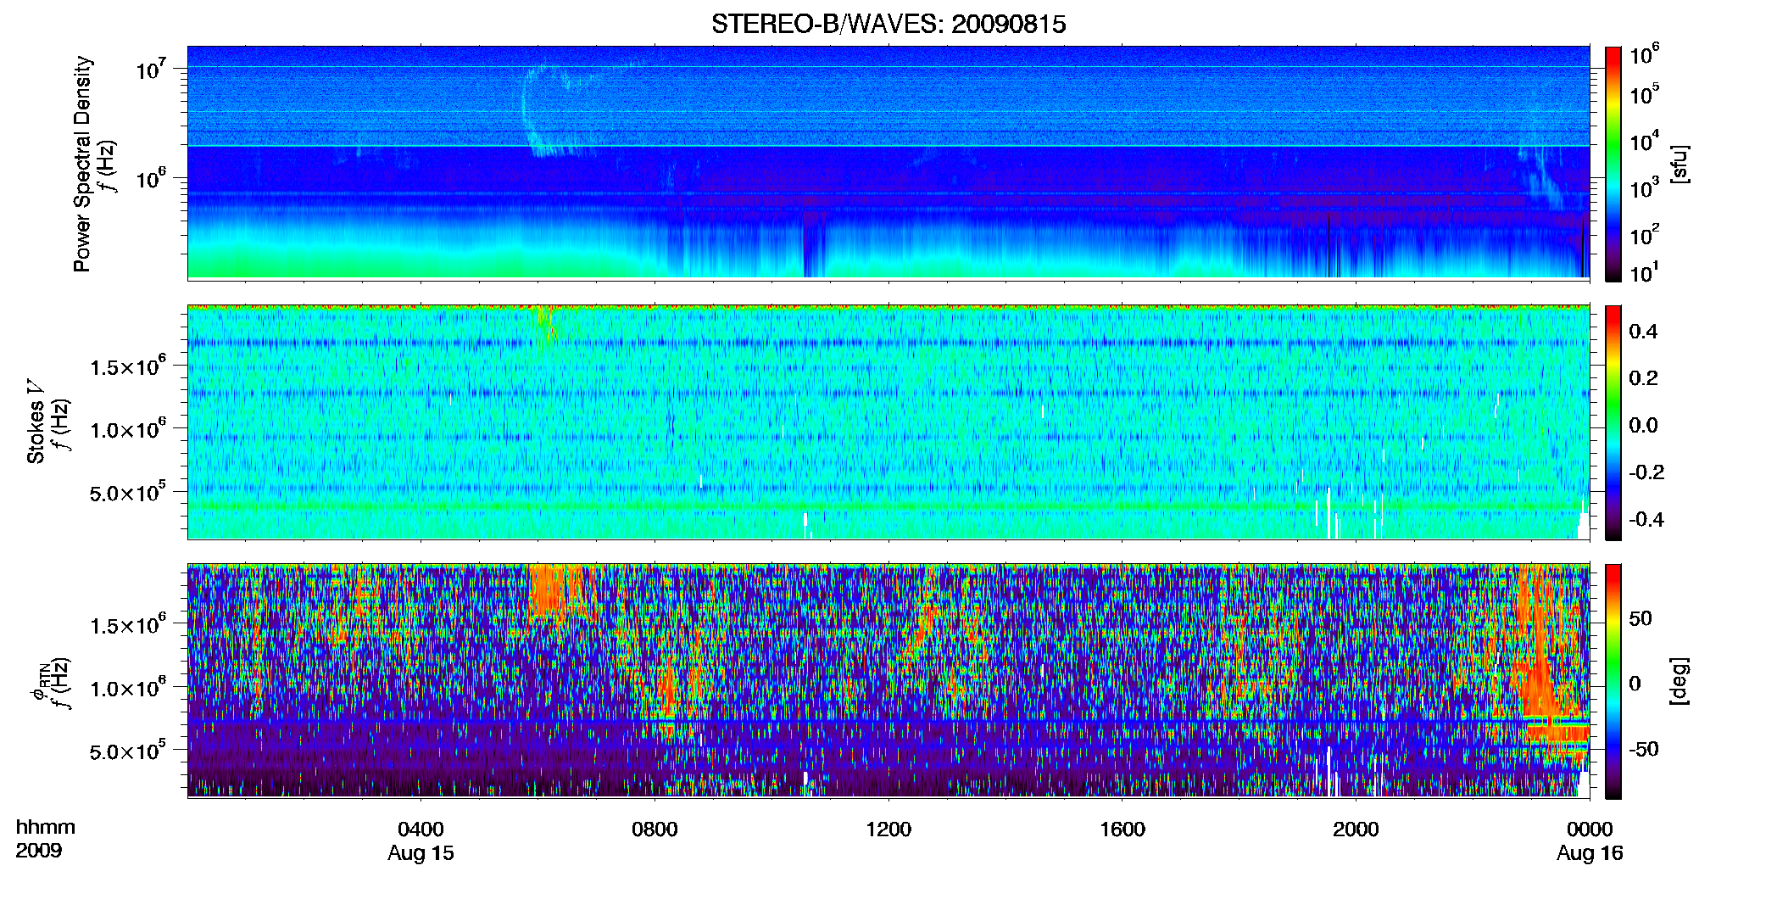Click the 2009 year label

[38, 851]
